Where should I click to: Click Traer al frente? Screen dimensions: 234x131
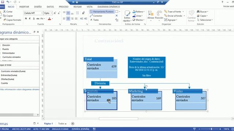point(173,12)
